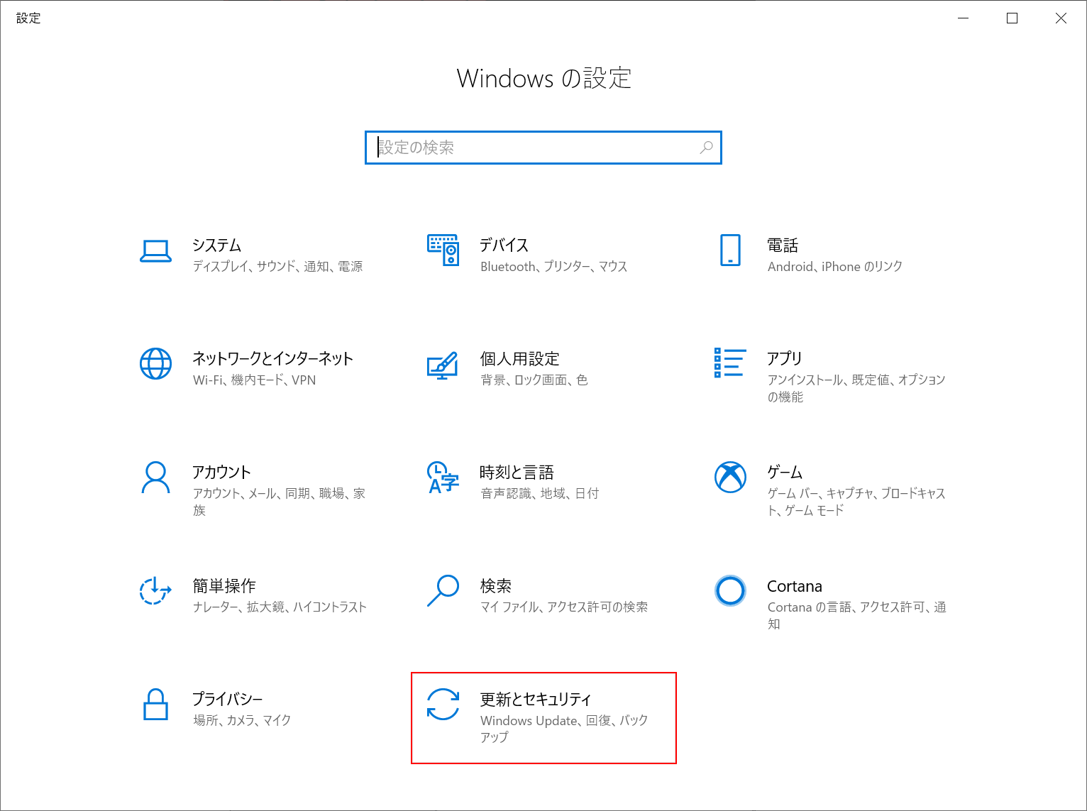Click the text Windows Update、回復、バックアップ
This screenshot has width=1087, height=811.
564,729
